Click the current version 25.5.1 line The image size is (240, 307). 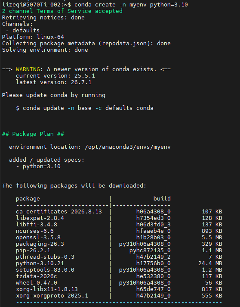pos(55,75)
